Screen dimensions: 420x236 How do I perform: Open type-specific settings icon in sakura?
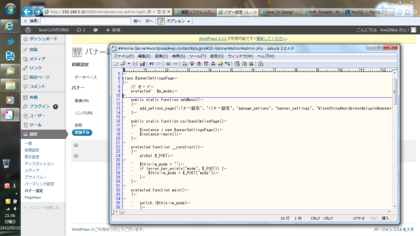[x=244, y=64]
